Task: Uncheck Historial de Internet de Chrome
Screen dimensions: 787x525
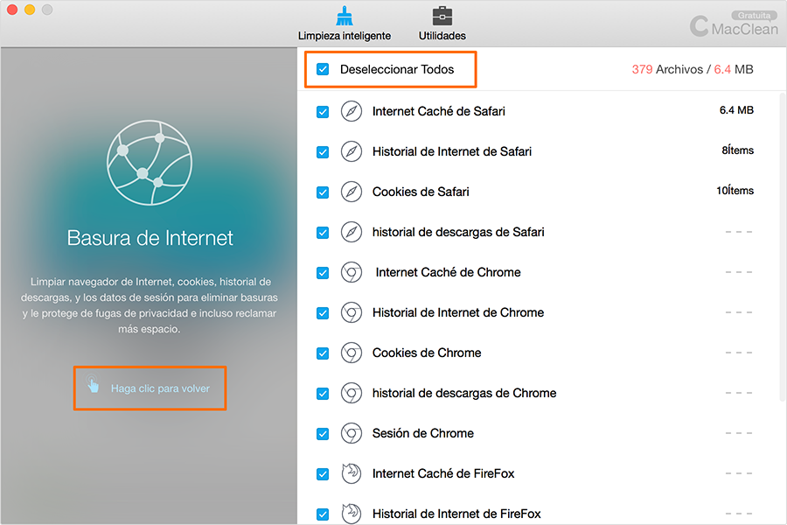Action: coord(323,312)
